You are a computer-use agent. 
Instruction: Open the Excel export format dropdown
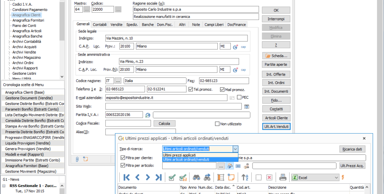coord(337,178)
